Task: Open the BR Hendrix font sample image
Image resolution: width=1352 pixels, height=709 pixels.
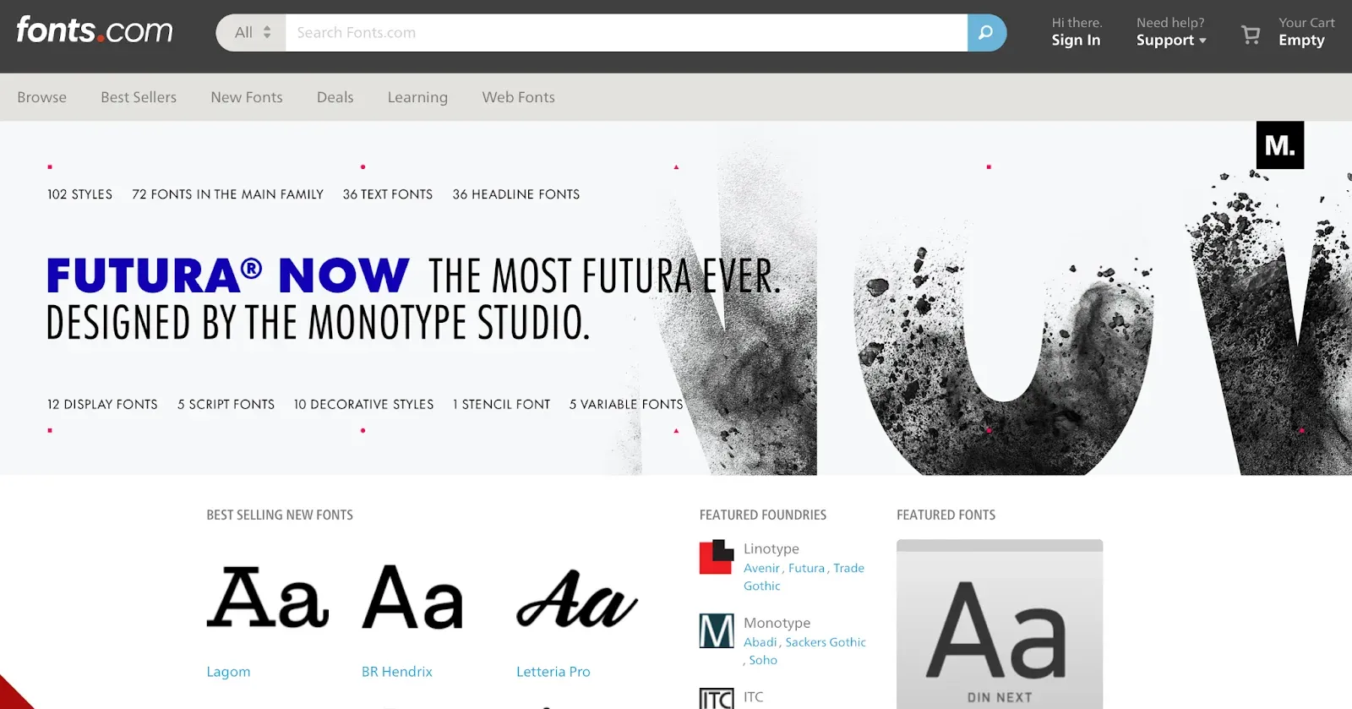Action: coord(412,597)
